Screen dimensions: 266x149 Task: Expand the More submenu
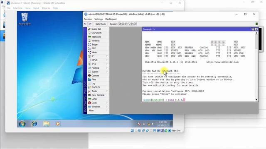[98, 111]
